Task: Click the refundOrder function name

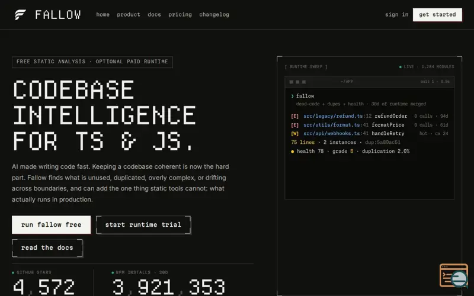Action: pos(391,116)
